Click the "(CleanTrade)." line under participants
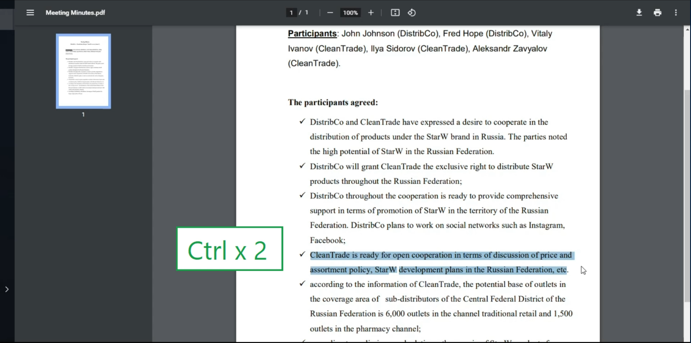691x343 pixels. (x=314, y=63)
